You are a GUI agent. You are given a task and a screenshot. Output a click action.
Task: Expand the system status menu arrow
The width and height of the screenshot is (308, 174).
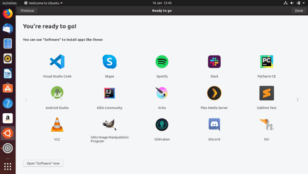304,3
